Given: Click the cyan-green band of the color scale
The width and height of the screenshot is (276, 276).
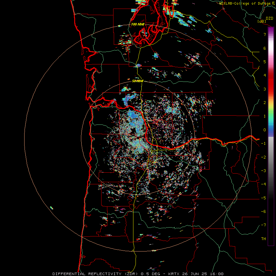Looking at the screenshot, I should pyautogui.click(x=271, y=118).
